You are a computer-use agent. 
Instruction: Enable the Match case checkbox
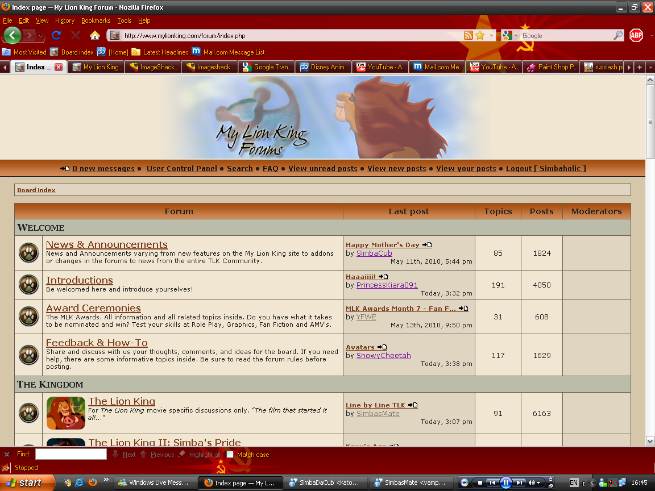click(230, 455)
